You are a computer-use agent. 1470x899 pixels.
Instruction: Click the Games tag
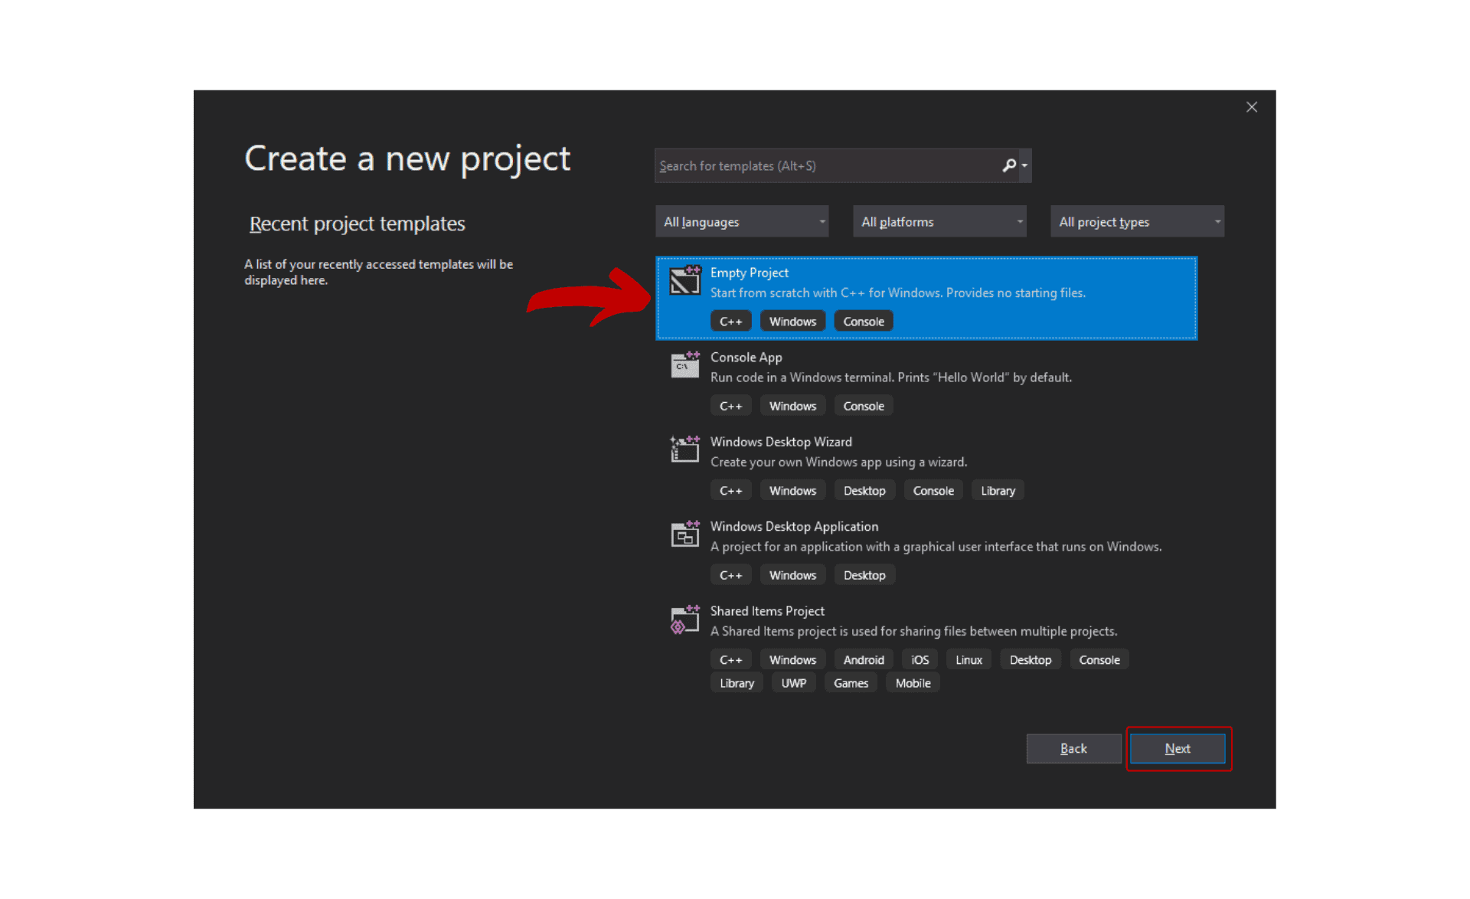[851, 683]
